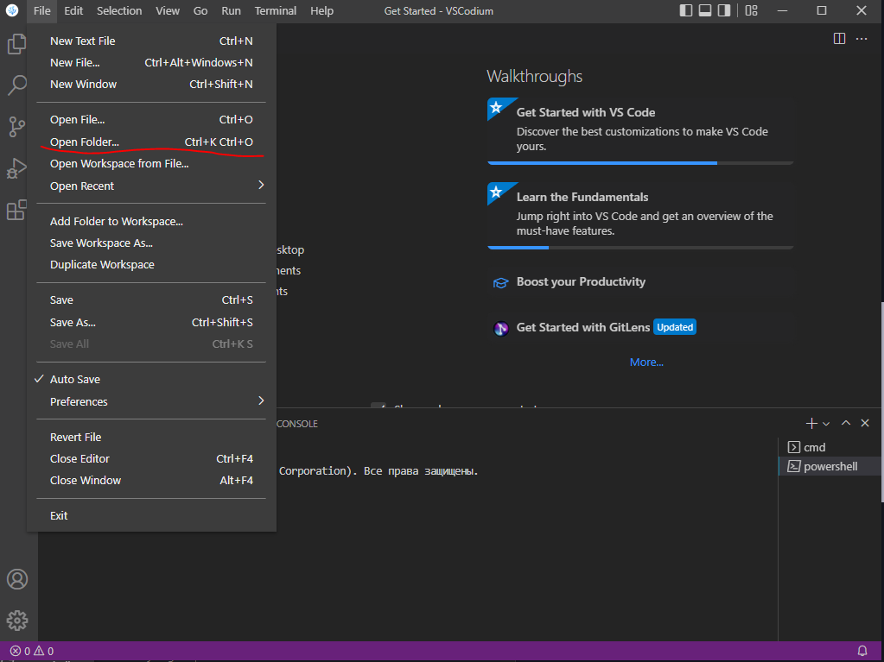Select Open Workspace from File...

(151, 163)
